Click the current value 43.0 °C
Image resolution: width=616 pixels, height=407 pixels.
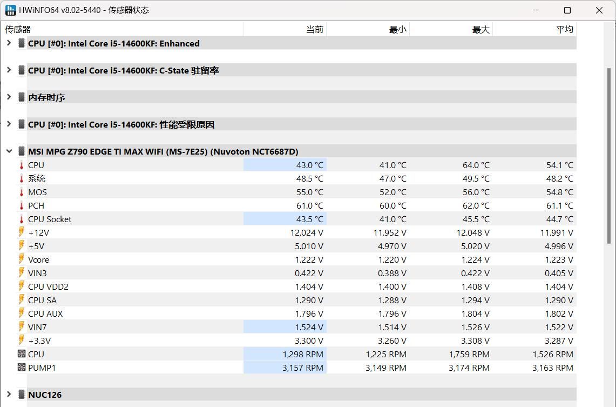point(309,165)
